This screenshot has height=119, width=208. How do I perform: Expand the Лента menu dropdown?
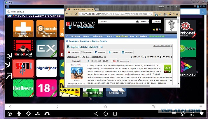[x=86, y=36]
